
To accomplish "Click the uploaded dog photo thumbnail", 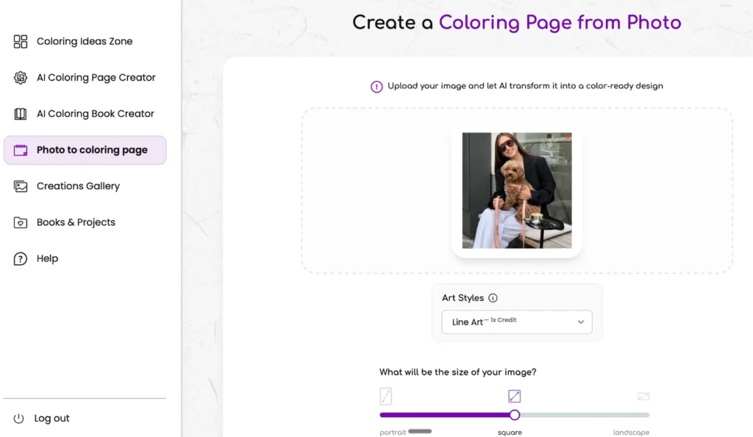I will pyautogui.click(x=516, y=191).
